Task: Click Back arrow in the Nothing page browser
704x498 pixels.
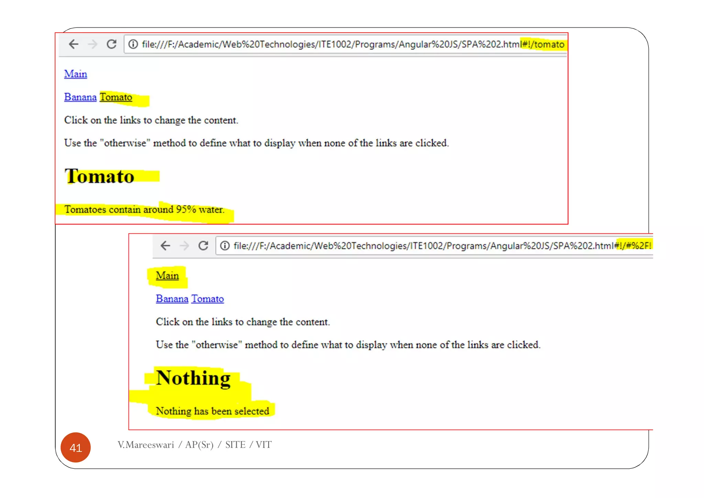Action: point(165,245)
